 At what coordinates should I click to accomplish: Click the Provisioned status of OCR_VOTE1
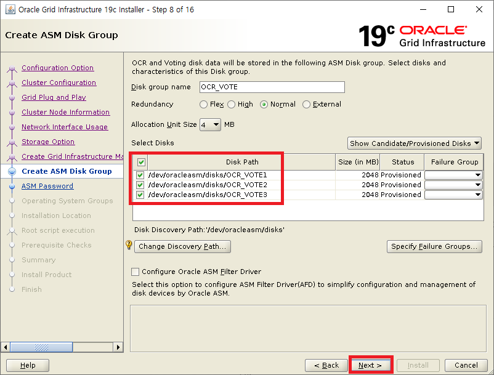click(x=401, y=175)
